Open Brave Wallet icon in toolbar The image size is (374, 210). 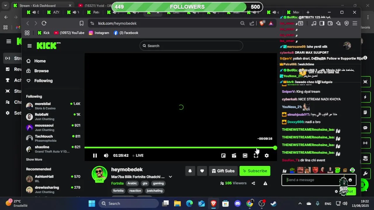[330, 23]
